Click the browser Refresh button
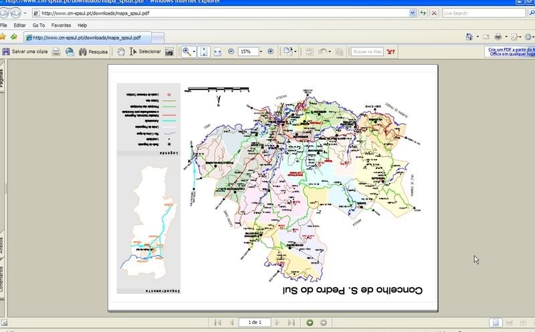Image resolution: width=535 pixels, height=332 pixels. point(423,13)
